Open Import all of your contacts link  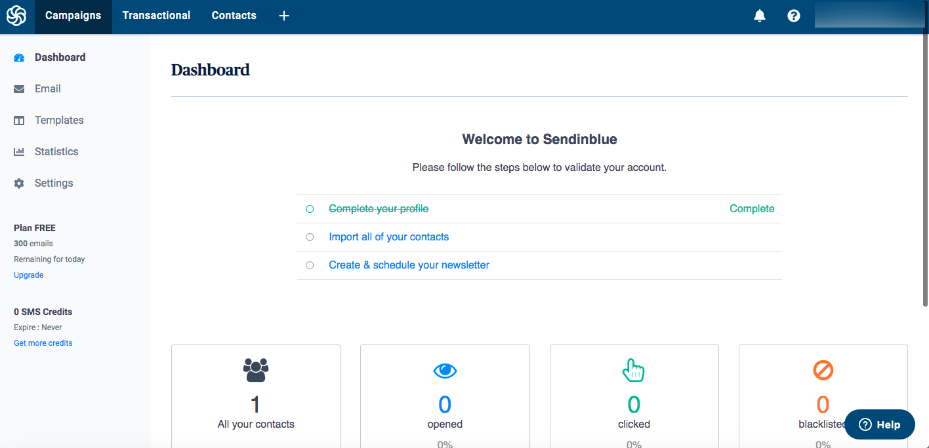coord(389,237)
